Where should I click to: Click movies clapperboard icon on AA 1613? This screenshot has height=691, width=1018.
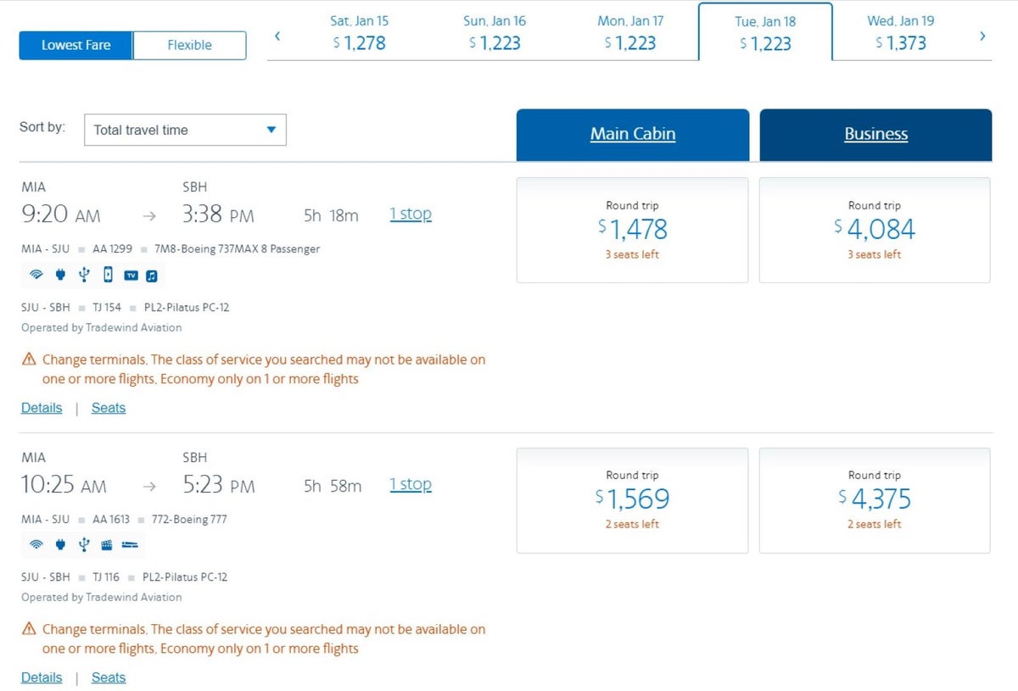[107, 544]
